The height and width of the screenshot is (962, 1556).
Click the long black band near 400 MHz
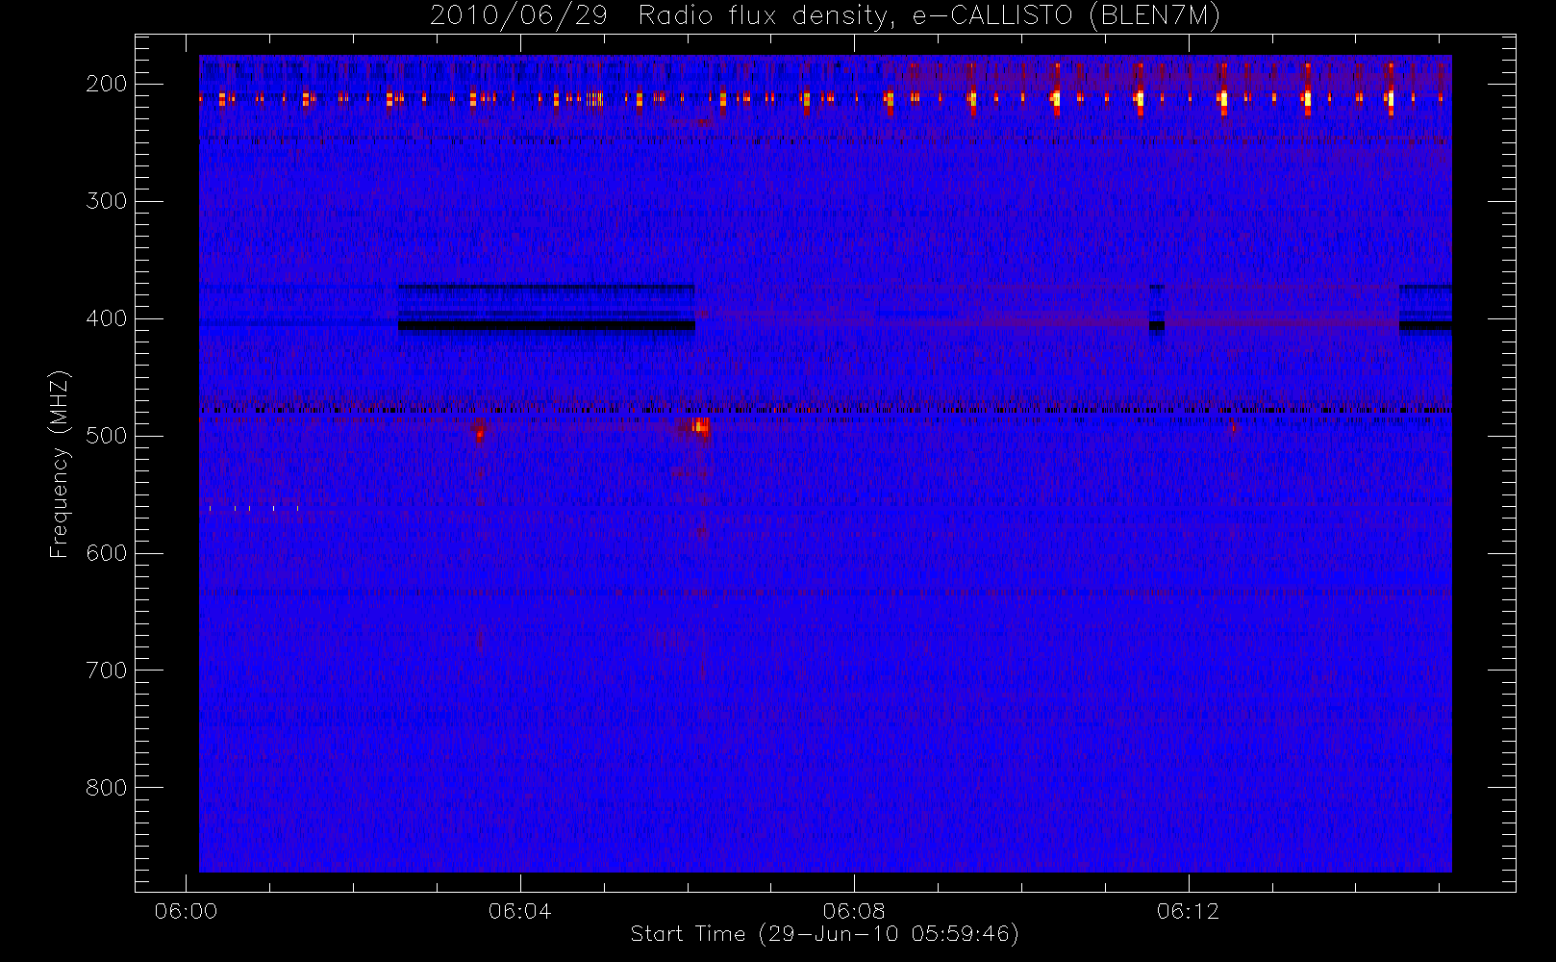tap(546, 325)
